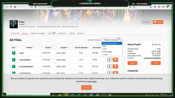Screen dimensions: 175x98
Task: Open the Licencia personalizada link
Action: (x=152, y=58)
